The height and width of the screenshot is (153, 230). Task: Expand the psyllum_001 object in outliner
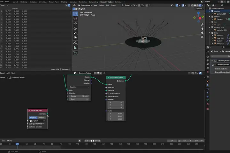pyautogui.click(x=212, y=14)
